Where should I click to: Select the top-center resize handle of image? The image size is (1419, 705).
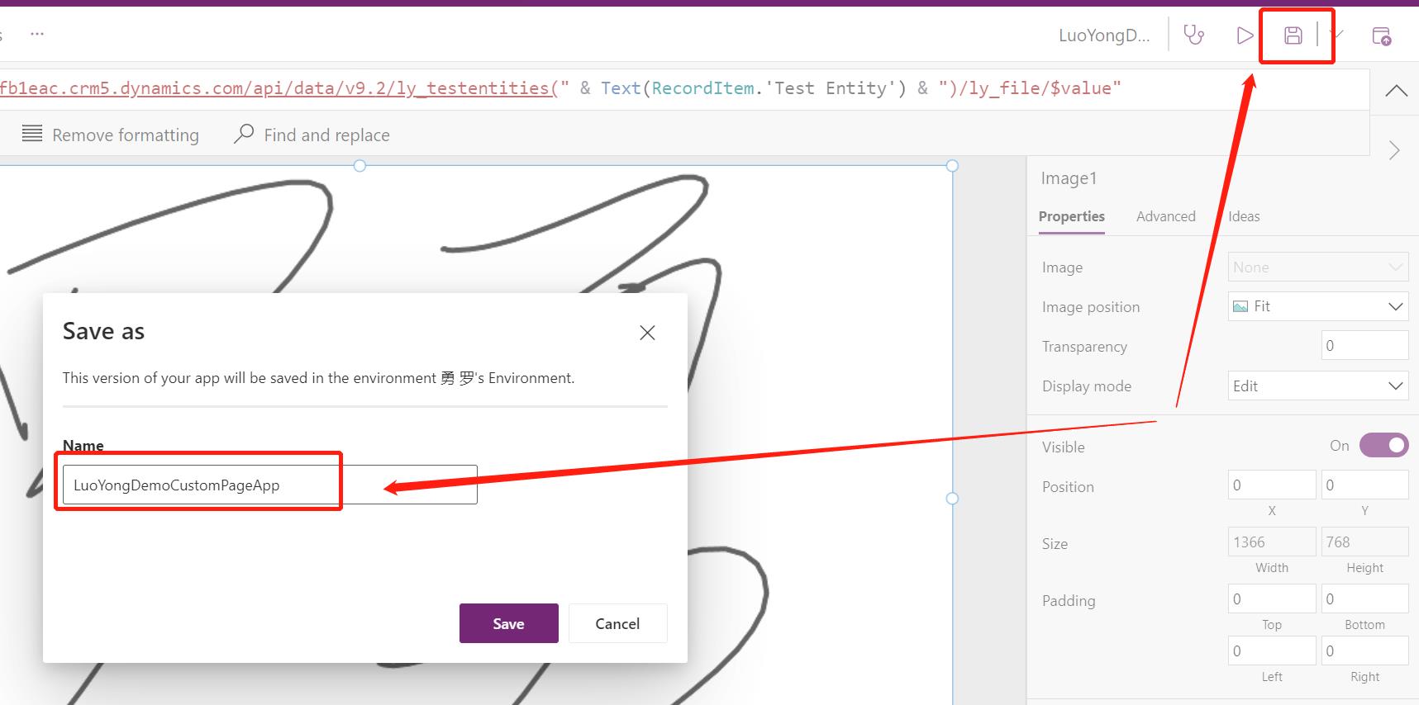[x=360, y=166]
